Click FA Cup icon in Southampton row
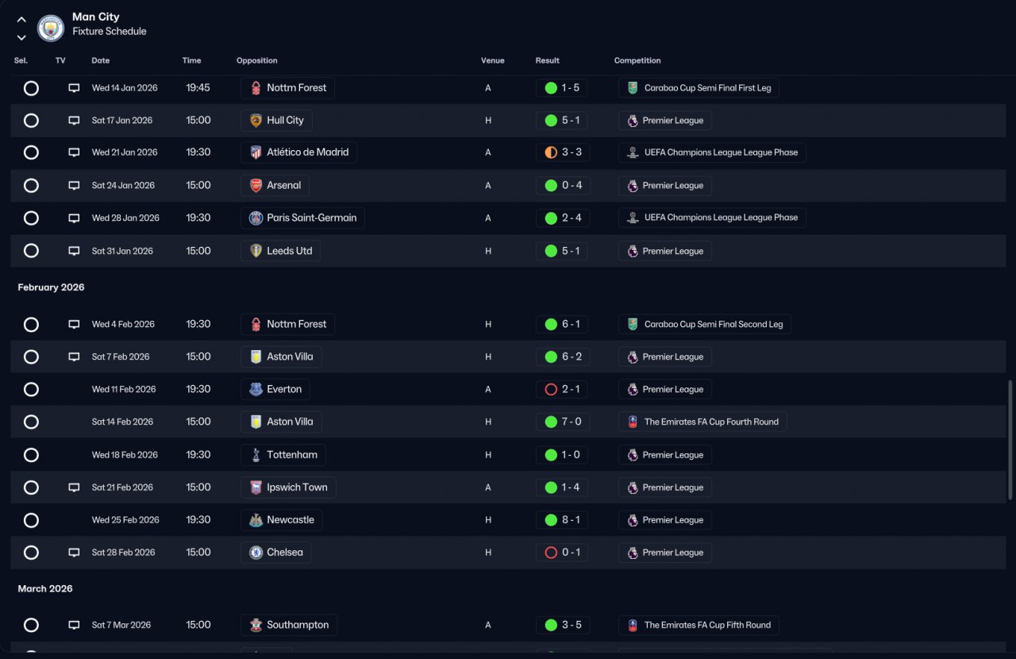 633,625
